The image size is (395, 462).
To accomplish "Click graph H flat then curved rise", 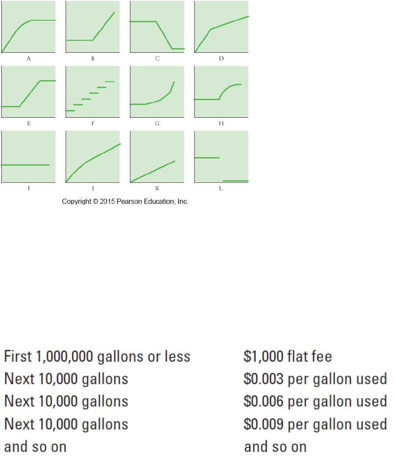I will [x=222, y=92].
